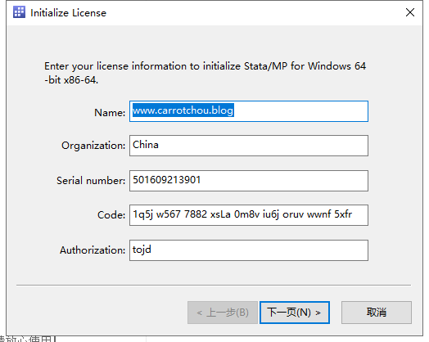Click the 取消 cancel button

(x=377, y=313)
